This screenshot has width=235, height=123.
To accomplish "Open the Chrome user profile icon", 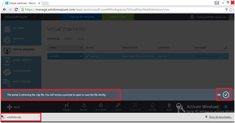I will 217,3.
